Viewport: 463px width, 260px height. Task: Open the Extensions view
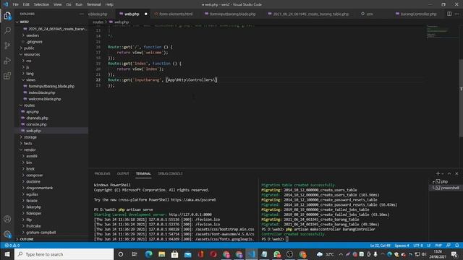click(x=7, y=76)
